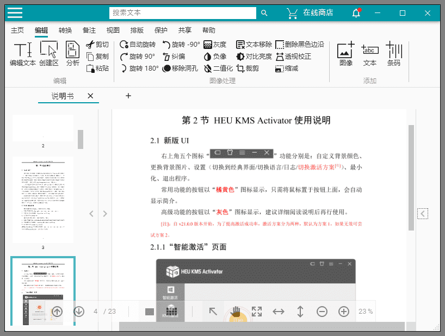Fit page to width
Image resolution: width=445 pixels, height=336 pixels.
tap(279, 312)
